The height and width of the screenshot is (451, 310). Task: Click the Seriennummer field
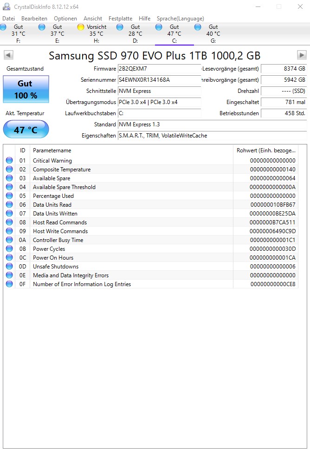click(x=159, y=80)
